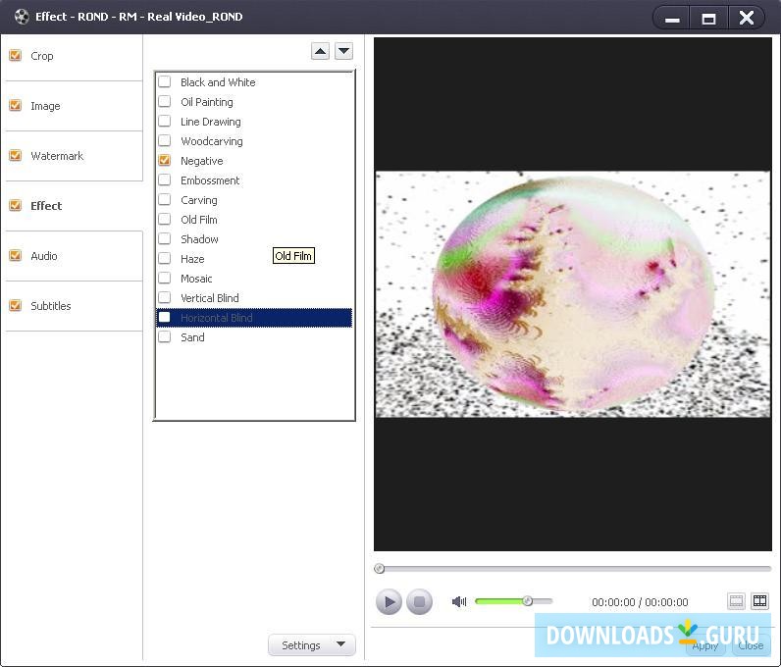The width and height of the screenshot is (781, 667).
Task: Tick the Sand effect checkbox
Action: point(165,337)
